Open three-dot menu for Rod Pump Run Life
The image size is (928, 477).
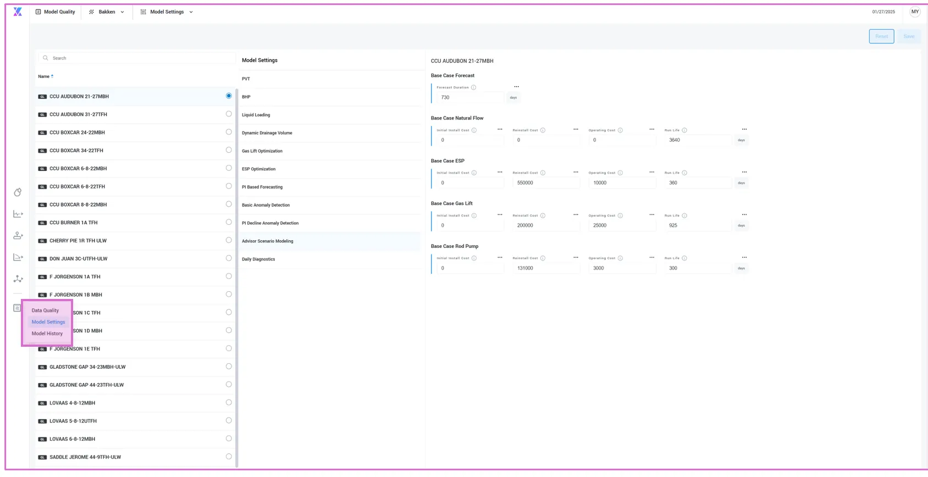(744, 257)
